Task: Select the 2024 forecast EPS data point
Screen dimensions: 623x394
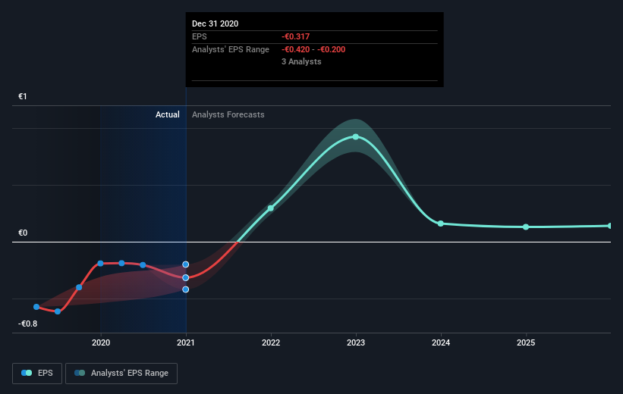Action: coord(441,224)
